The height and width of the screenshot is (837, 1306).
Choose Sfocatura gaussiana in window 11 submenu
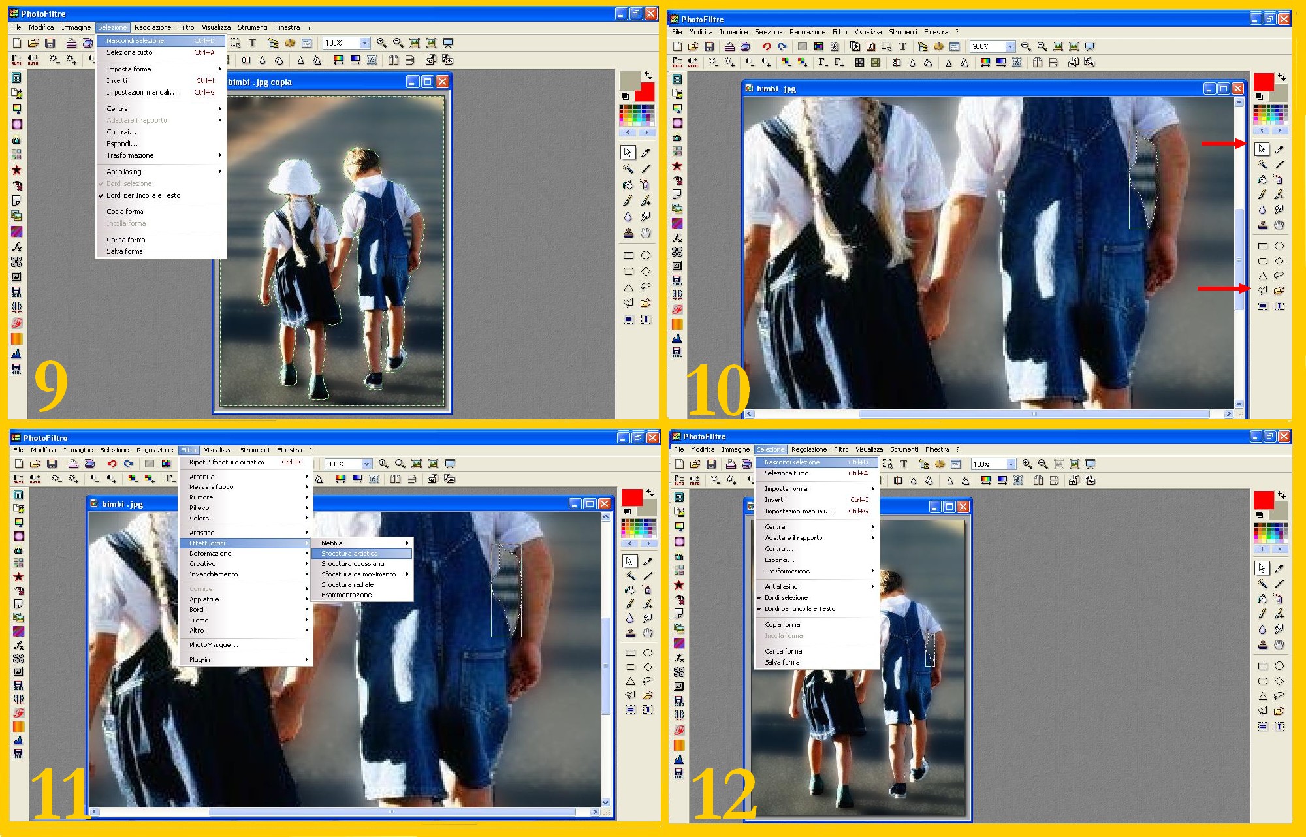(353, 563)
